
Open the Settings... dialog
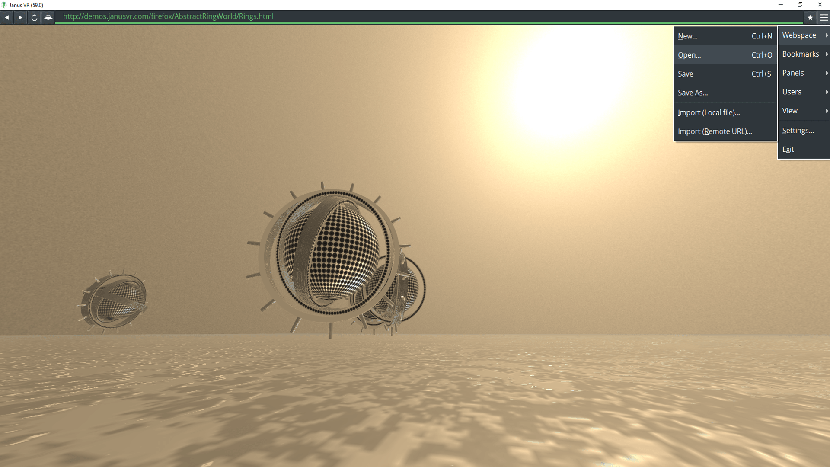(x=798, y=131)
